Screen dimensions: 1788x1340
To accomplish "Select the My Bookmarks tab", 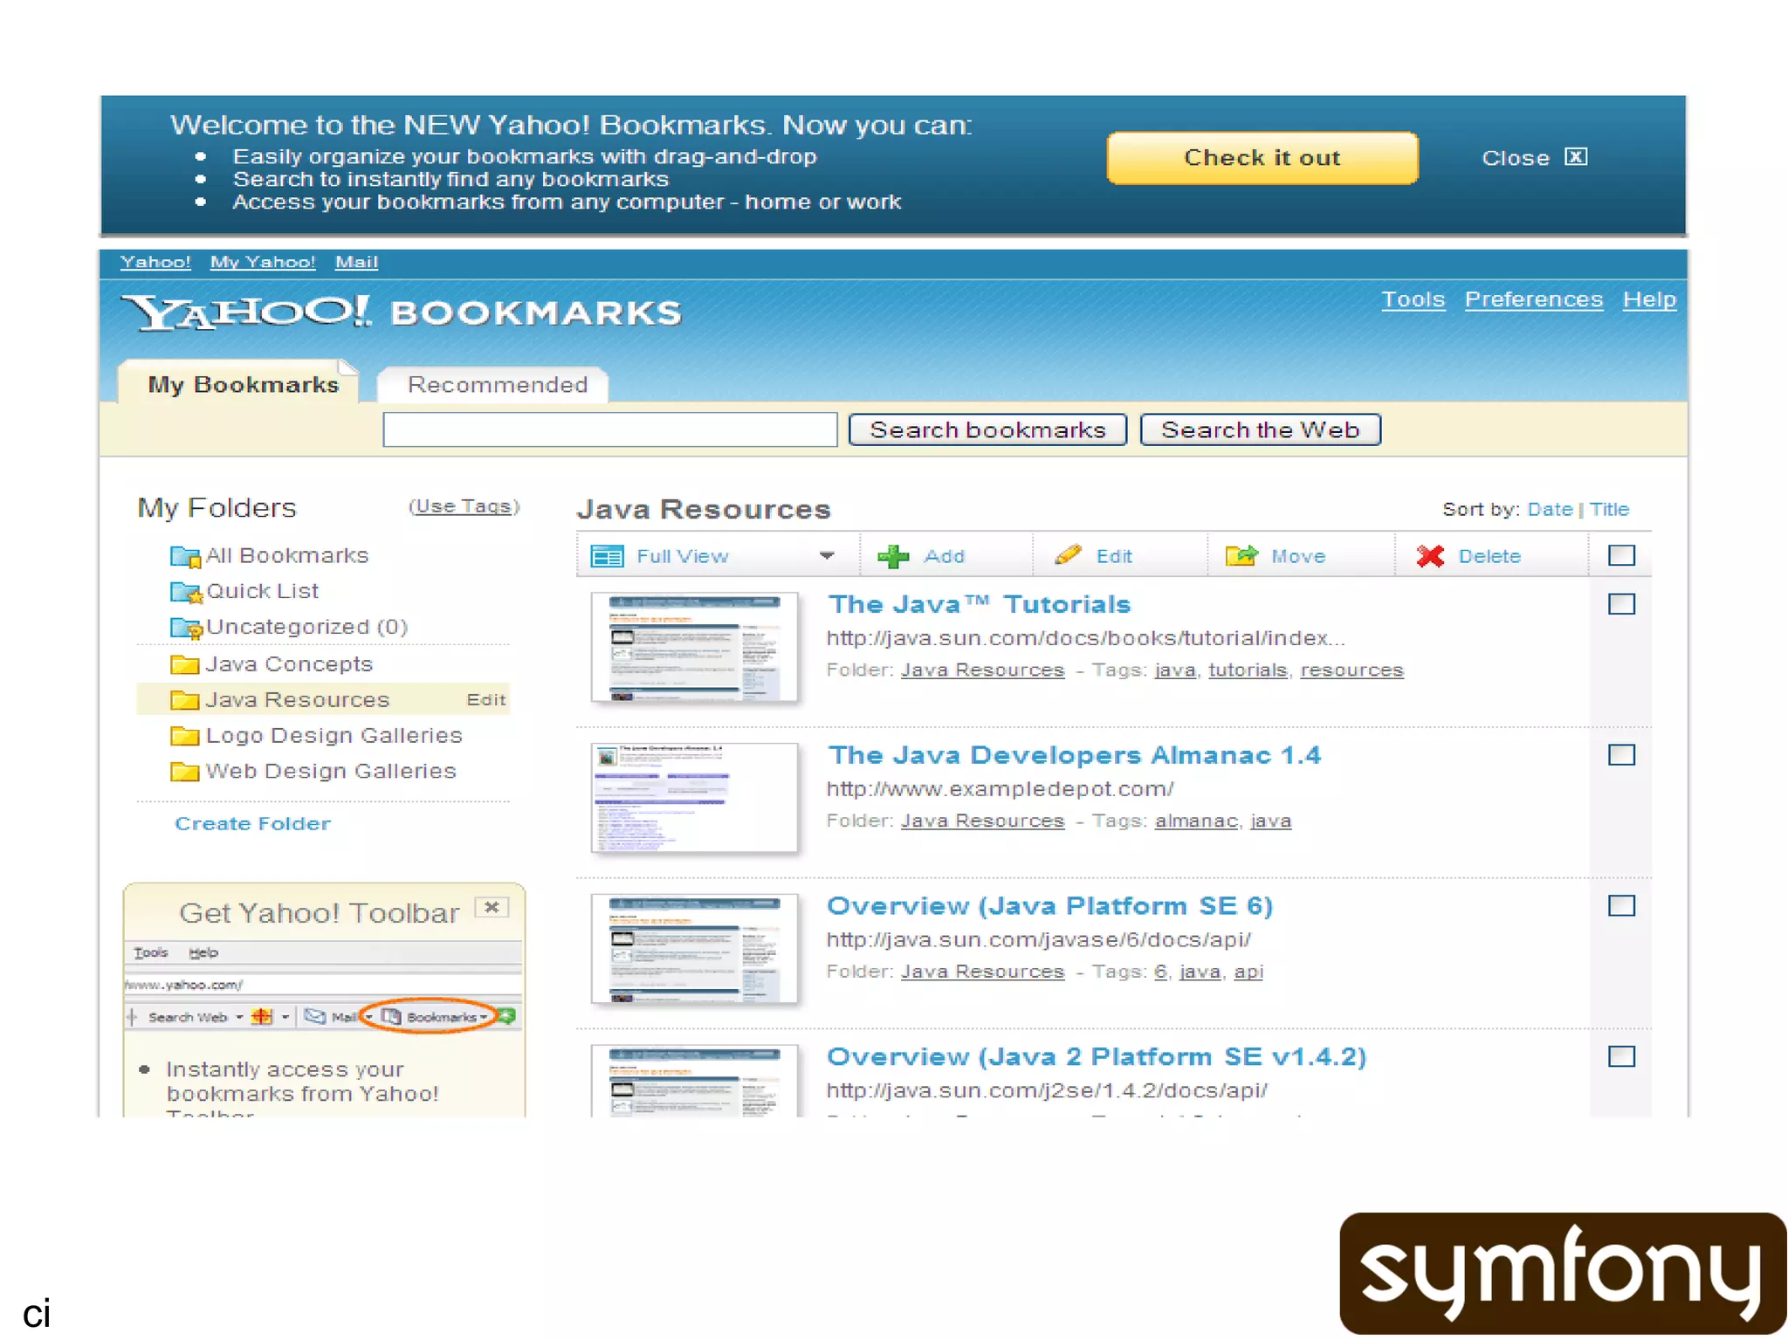I will 243,385.
